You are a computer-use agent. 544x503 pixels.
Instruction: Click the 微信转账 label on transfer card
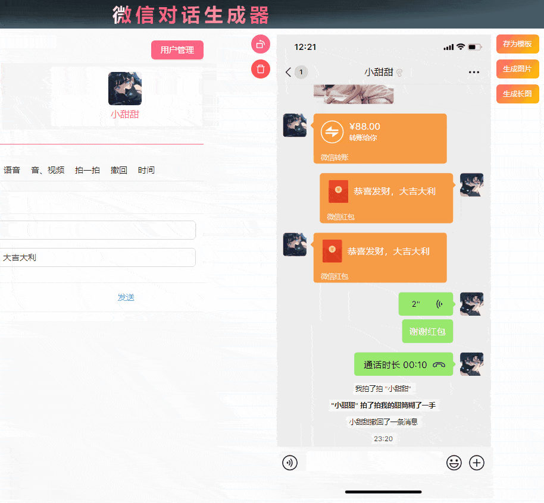[334, 158]
